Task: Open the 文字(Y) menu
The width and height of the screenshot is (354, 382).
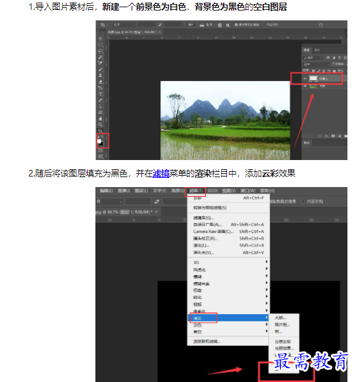Action: (159, 191)
